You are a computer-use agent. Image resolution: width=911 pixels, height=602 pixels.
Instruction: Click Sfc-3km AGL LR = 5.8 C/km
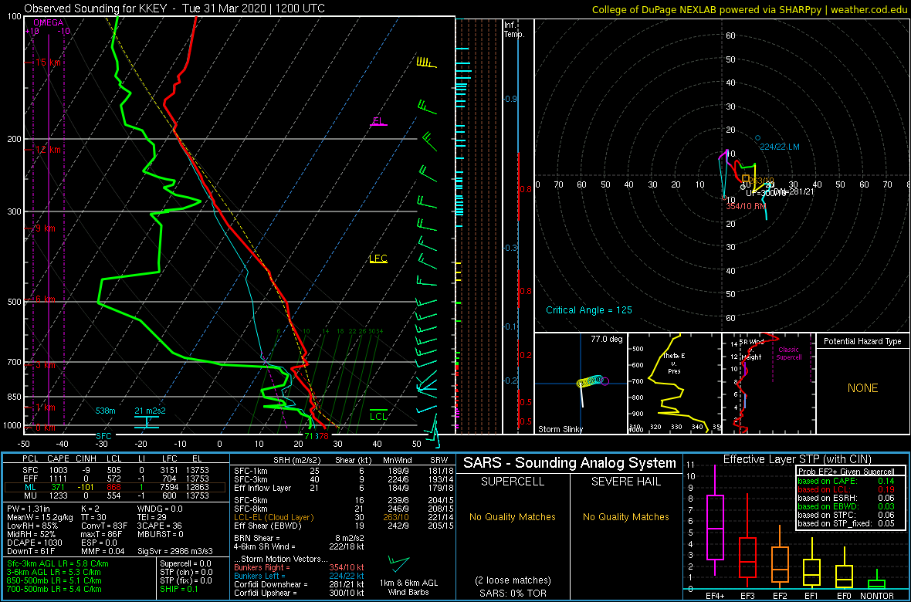pyautogui.click(x=58, y=563)
